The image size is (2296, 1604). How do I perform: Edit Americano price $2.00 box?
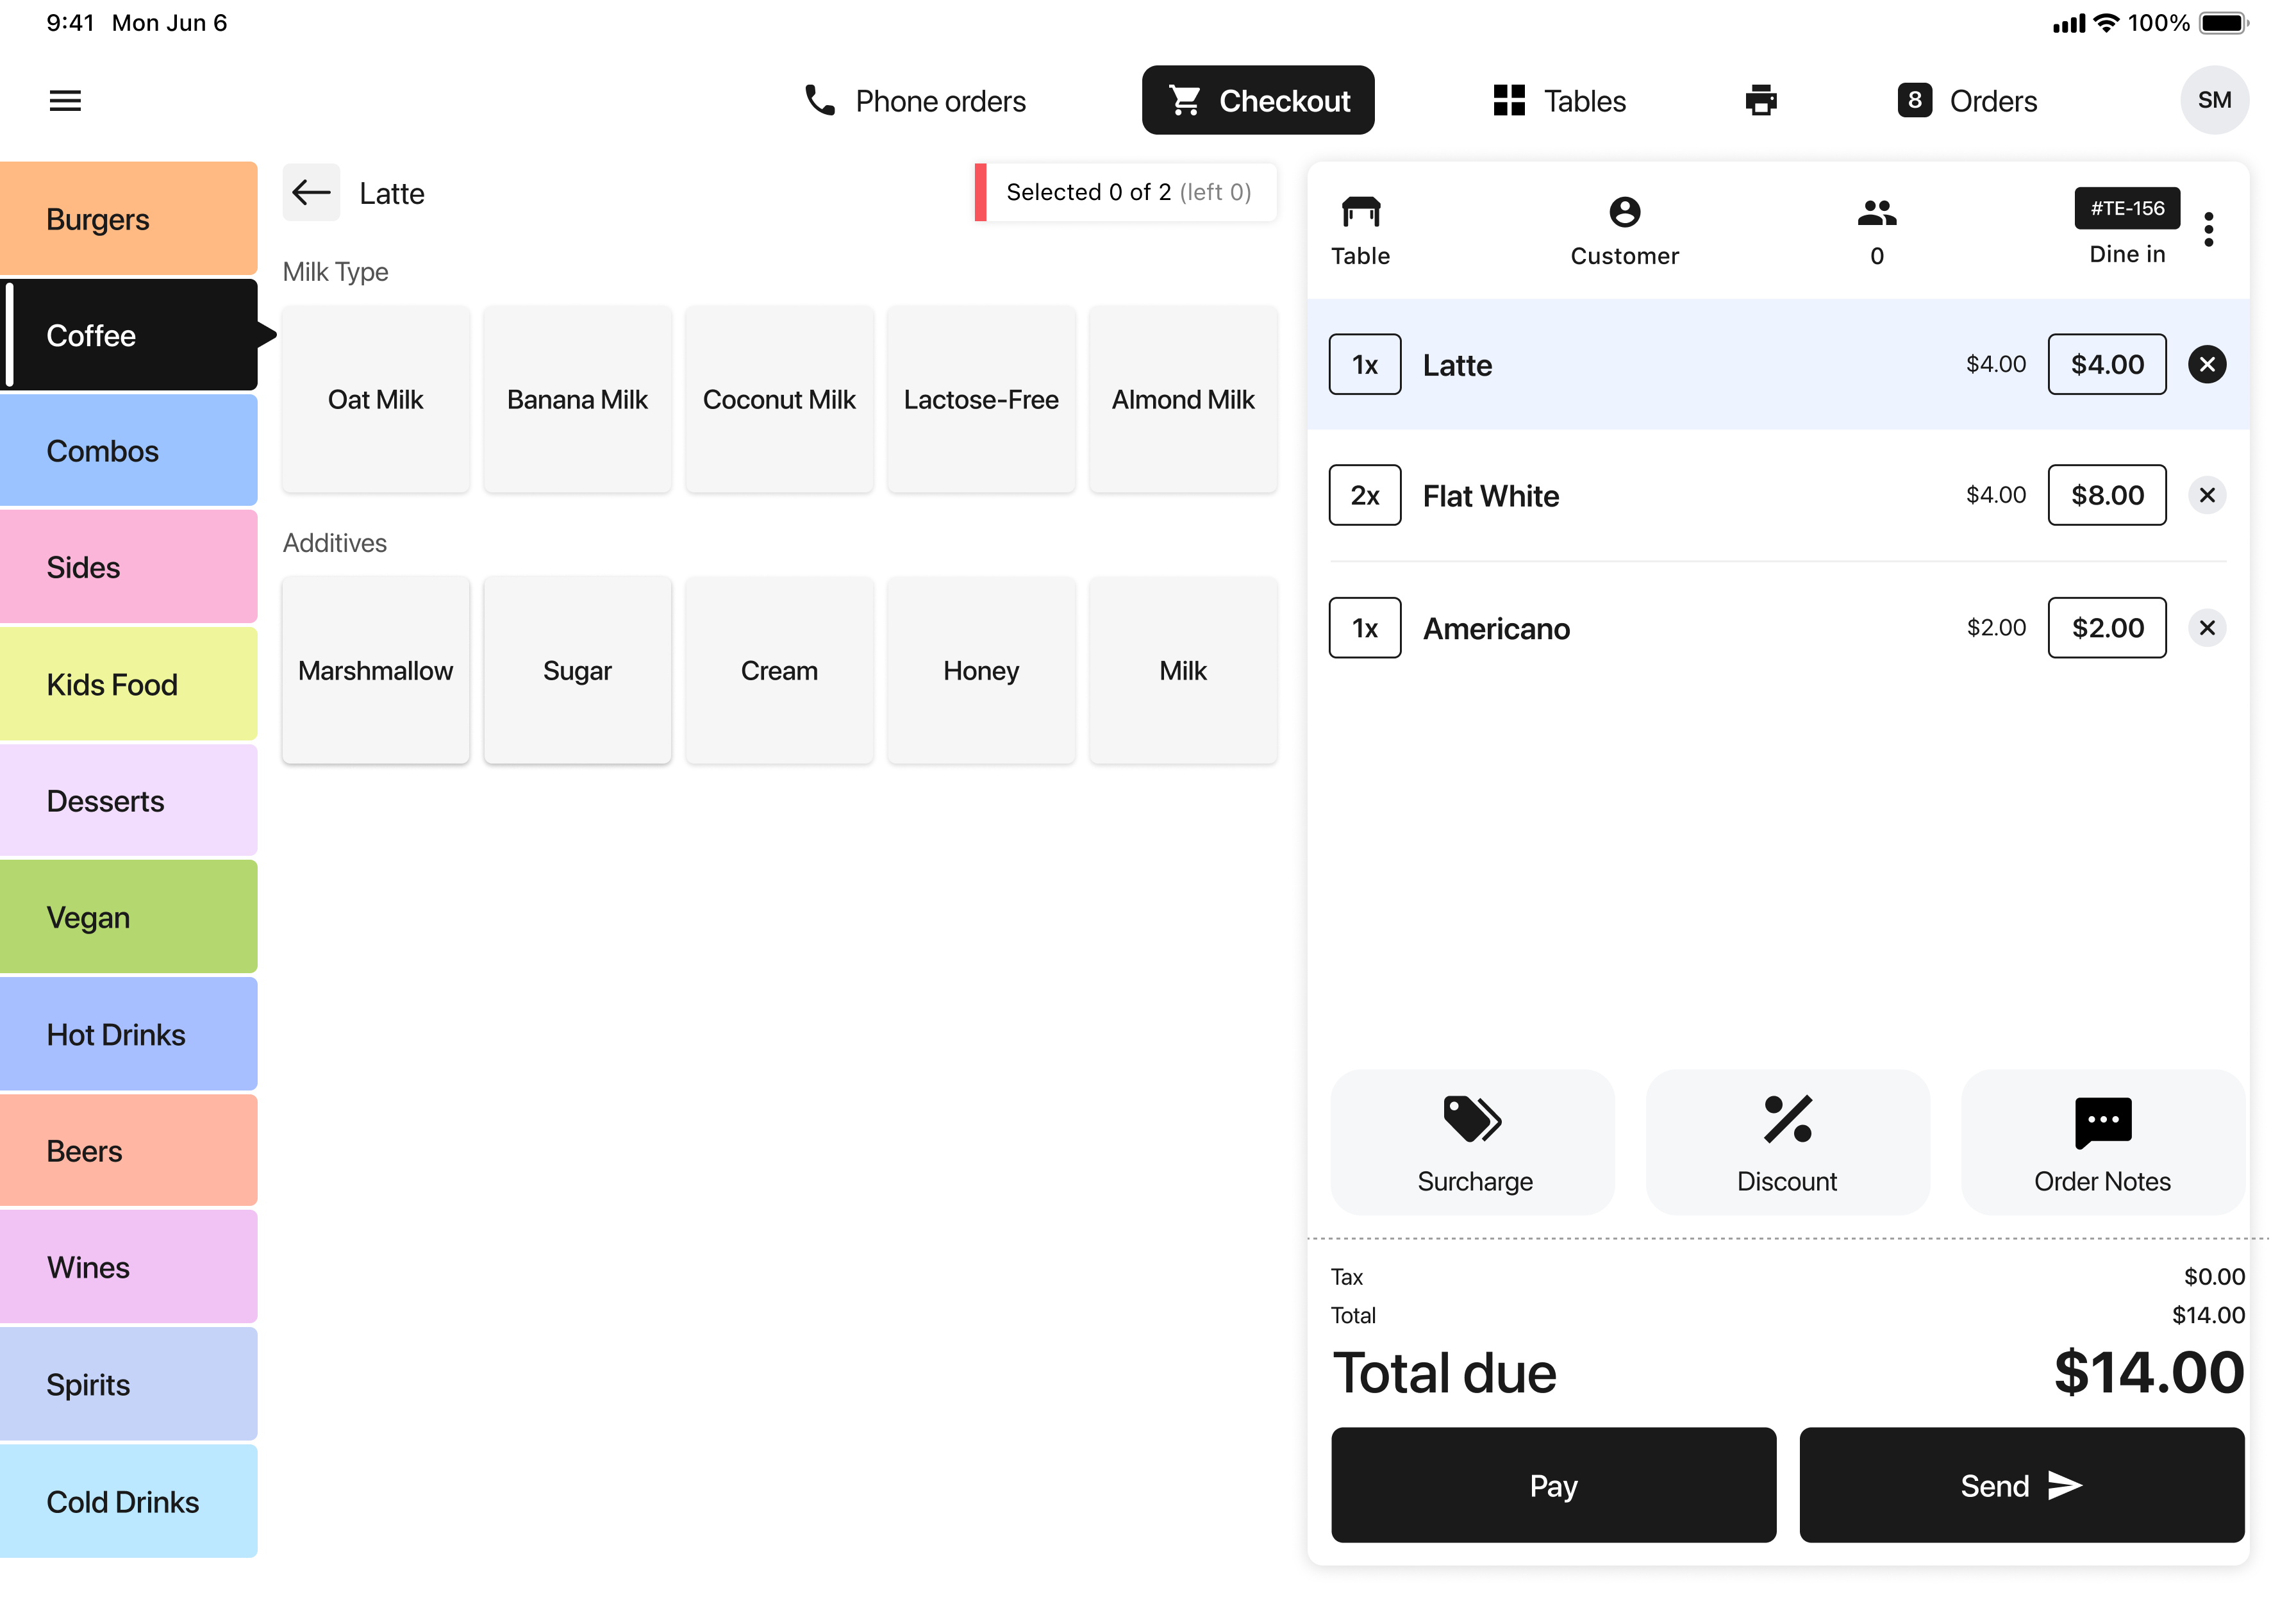[x=2107, y=628]
